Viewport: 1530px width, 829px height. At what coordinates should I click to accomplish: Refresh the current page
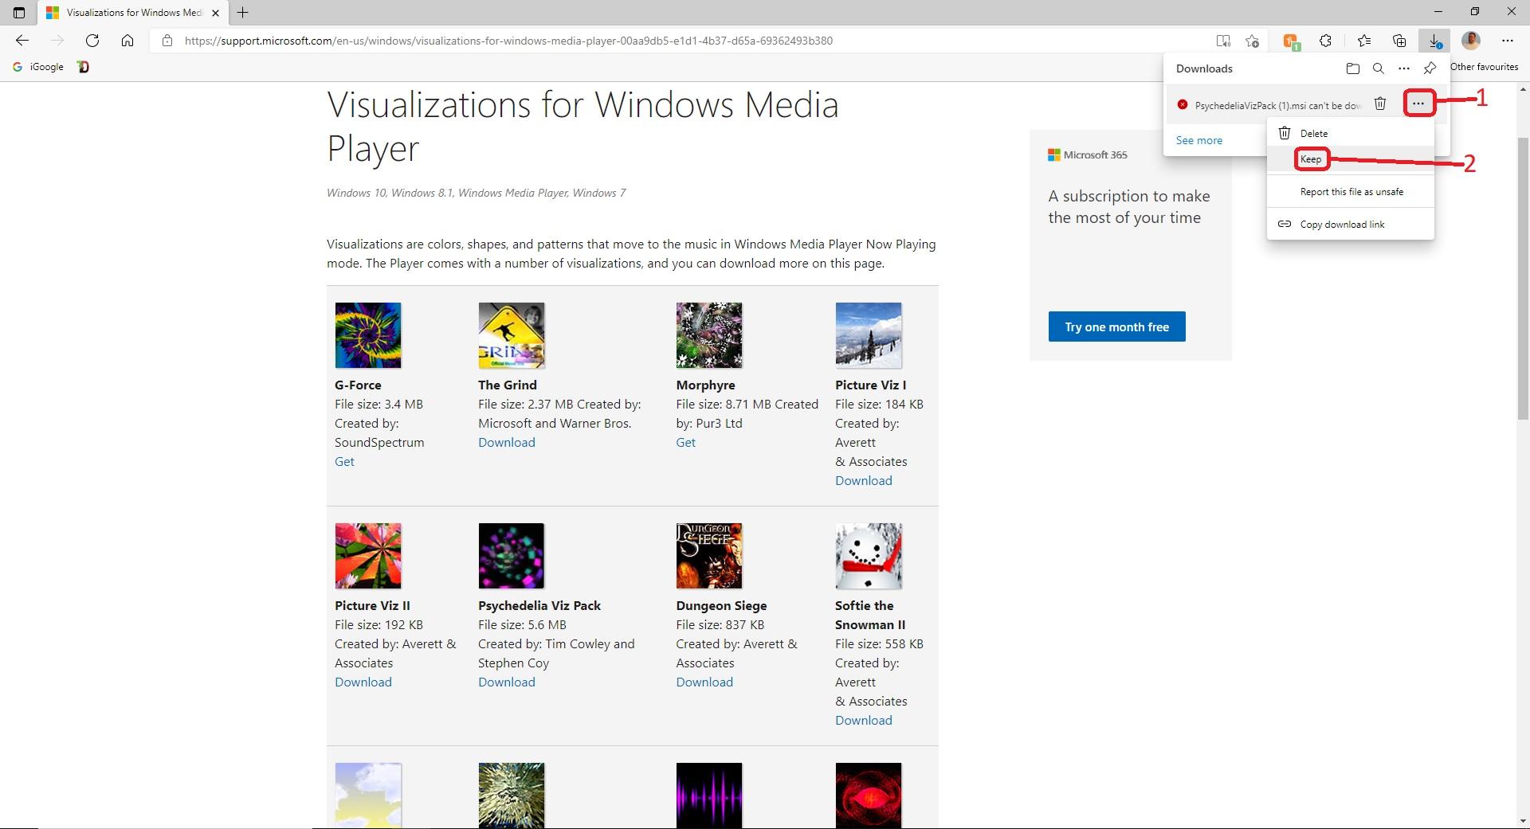92,41
